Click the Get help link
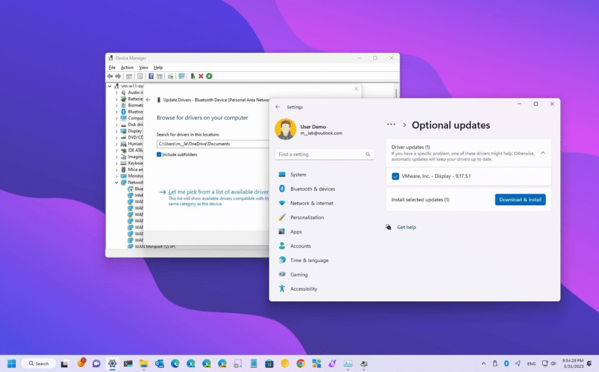 tap(407, 227)
